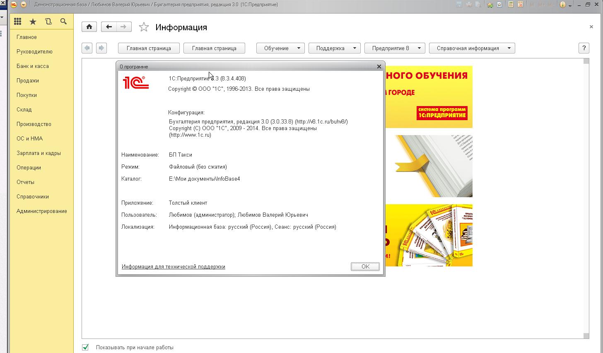Image resolution: width=603 pixels, height=353 pixels.
Task: Open Информация для технической поддержки link
Action: pyautogui.click(x=174, y=266)
